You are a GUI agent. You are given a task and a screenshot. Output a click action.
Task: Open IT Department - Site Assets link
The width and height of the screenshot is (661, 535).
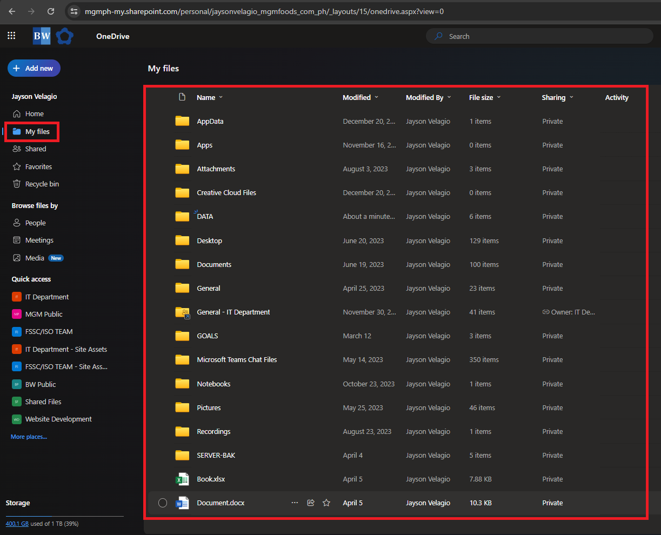pos(66,349)
